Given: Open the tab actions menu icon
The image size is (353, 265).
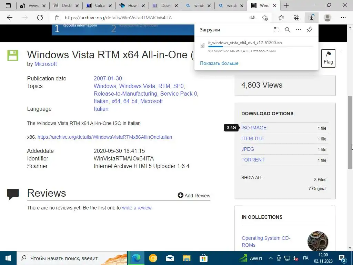Looking at the screenshot, I should [8, 6].
